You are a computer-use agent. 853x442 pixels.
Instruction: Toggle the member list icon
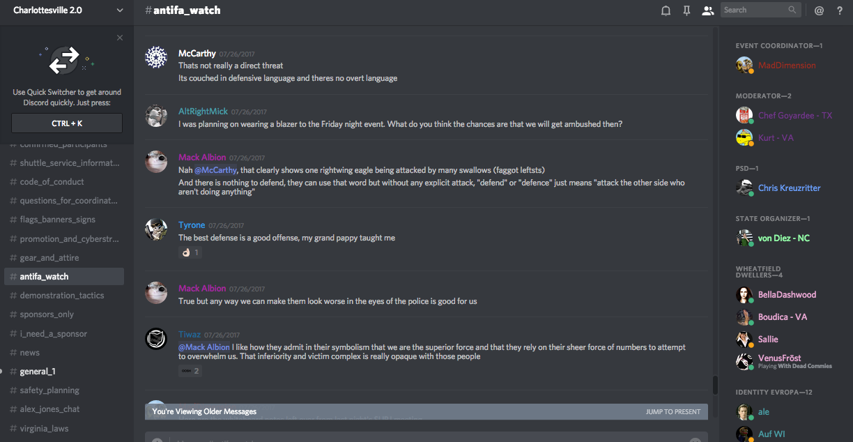pos(707,10)
